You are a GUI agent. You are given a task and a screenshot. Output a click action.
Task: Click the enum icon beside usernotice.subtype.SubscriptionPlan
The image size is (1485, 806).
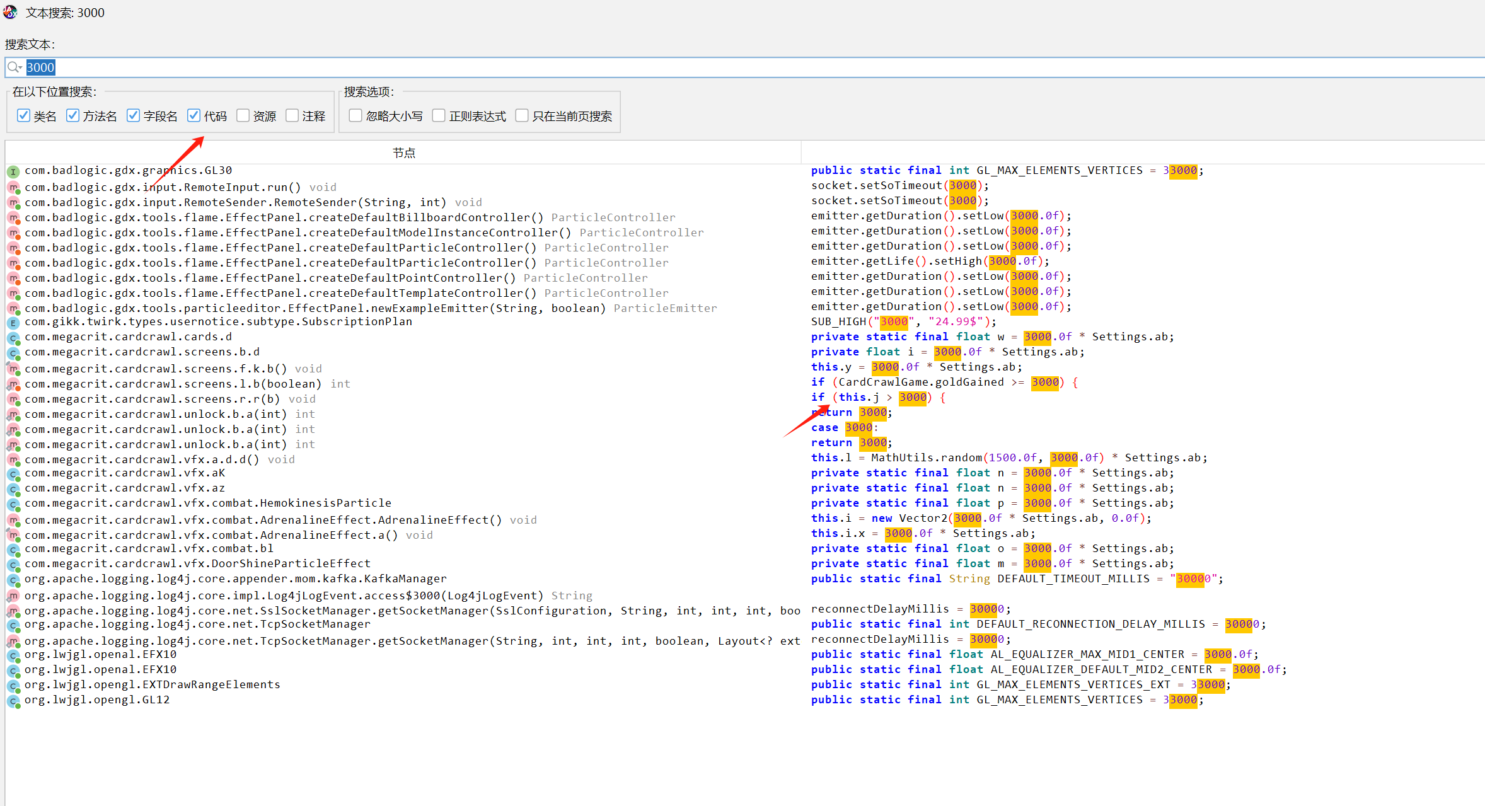[x=13, y=323]
